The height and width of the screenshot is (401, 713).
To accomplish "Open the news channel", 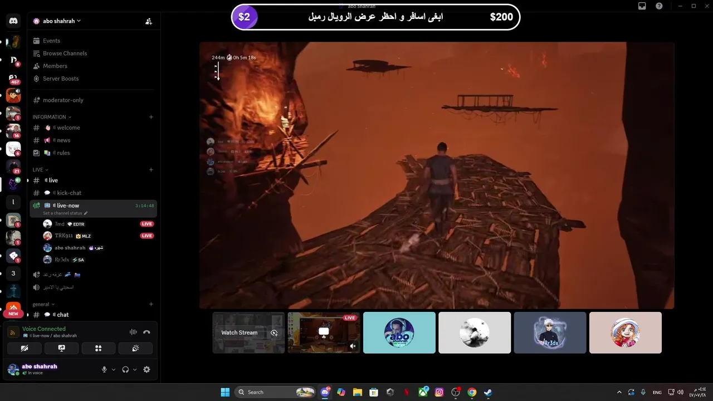I will point(94,140).
